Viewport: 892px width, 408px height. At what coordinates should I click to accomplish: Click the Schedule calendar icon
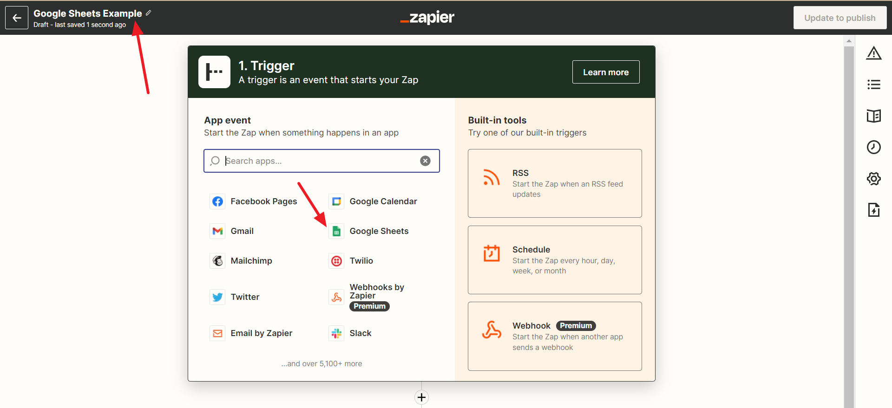(x=492, y=253)
